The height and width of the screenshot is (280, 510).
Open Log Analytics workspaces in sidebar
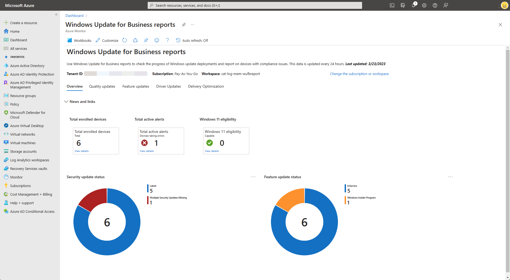tap(29, 160)
